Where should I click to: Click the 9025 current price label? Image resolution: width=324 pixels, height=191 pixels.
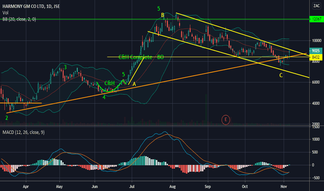point(316,51)
